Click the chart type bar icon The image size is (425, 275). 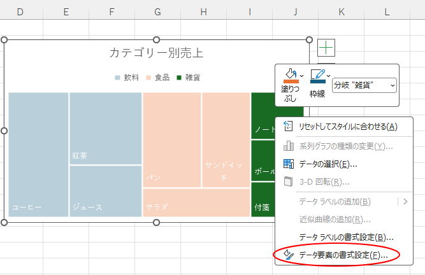pyautogui.click(x=289, y=146)
